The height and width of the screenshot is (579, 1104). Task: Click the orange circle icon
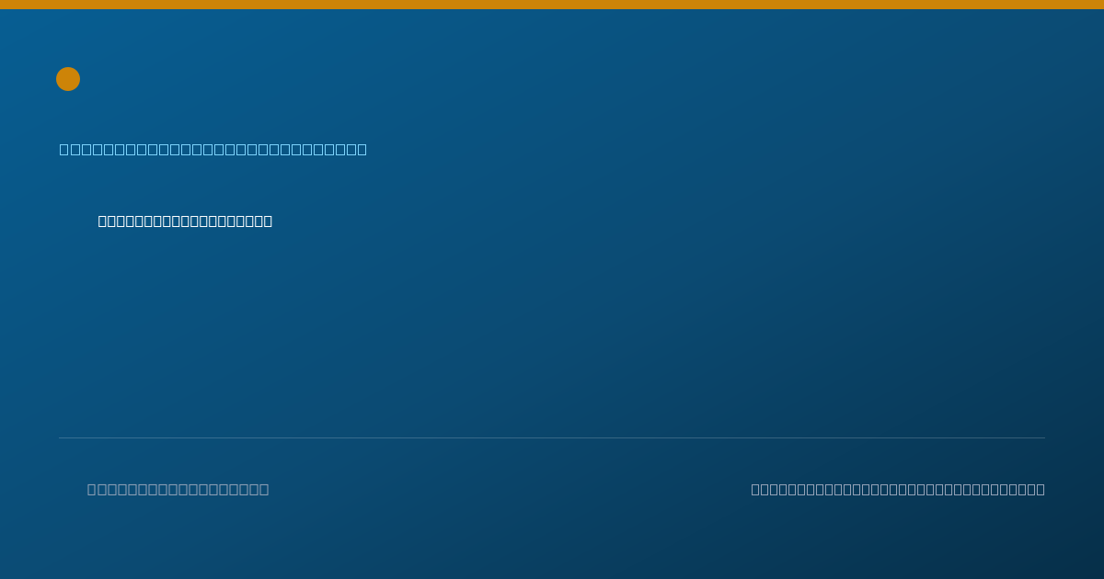68,79
